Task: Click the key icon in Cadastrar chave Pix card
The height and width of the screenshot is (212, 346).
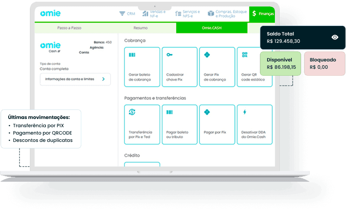Action: coord(170,55)
